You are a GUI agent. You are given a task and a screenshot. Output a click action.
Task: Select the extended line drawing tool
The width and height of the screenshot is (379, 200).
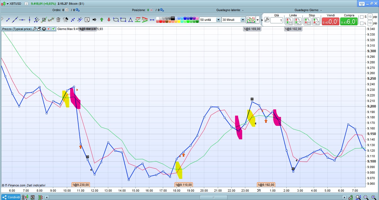tap(15, 20)
